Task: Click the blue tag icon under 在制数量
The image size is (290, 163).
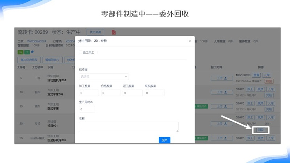Action: coord(32,52)
